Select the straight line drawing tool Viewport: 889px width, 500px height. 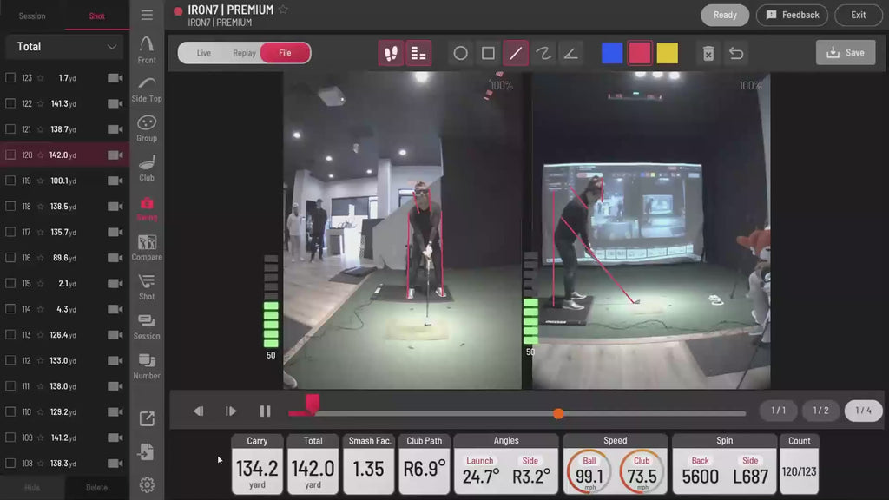(x=516, y=53)
